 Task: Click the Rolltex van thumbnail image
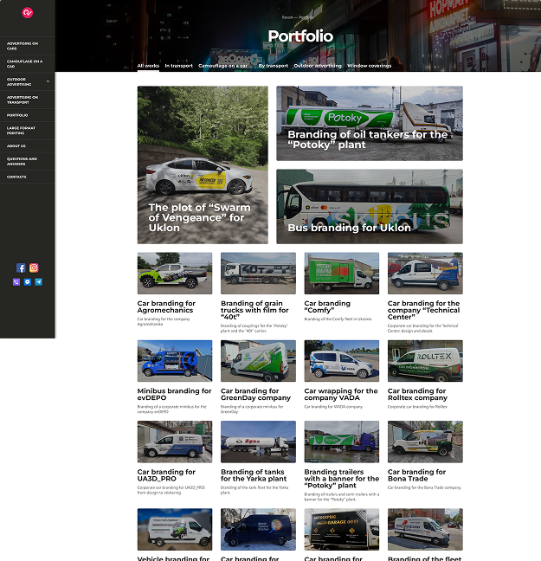(424, 361)
